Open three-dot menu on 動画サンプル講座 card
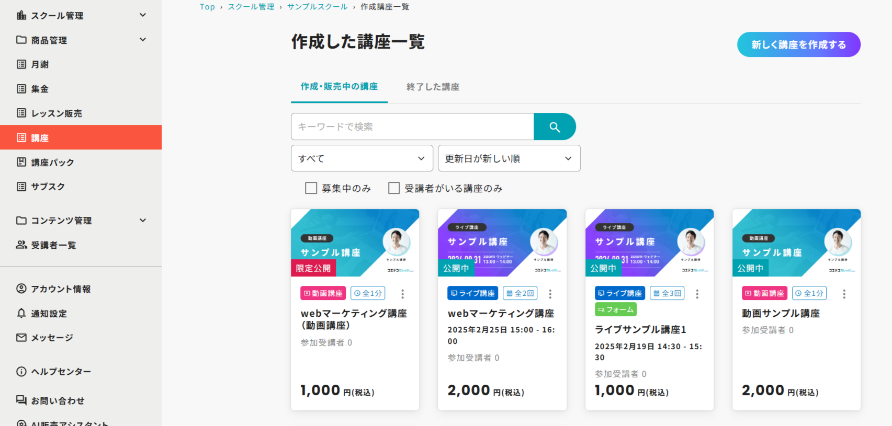Screen dimensions: 892x426 [844, 294]
